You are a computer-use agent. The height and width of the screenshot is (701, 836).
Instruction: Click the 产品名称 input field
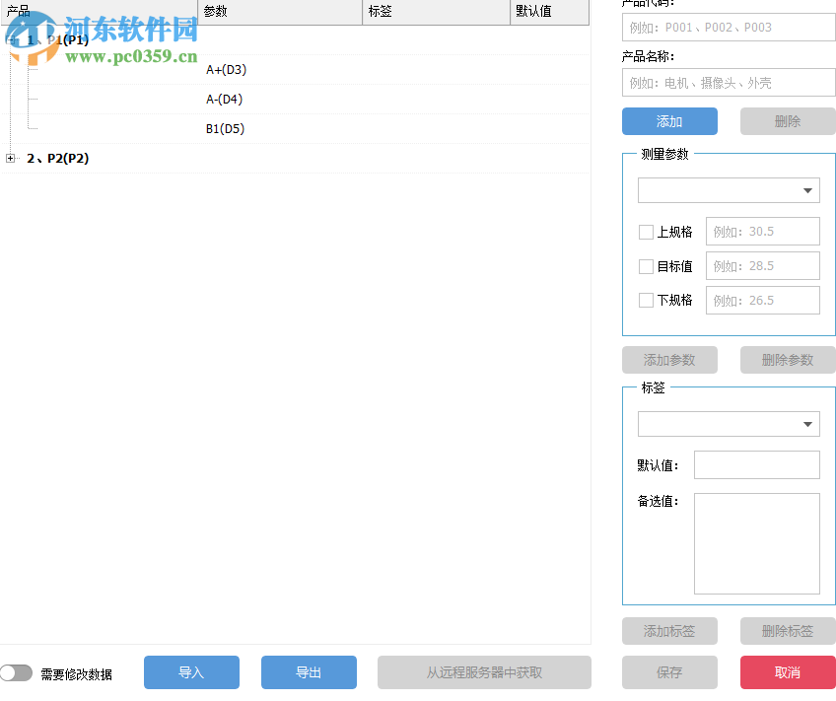tap(728, 82)
